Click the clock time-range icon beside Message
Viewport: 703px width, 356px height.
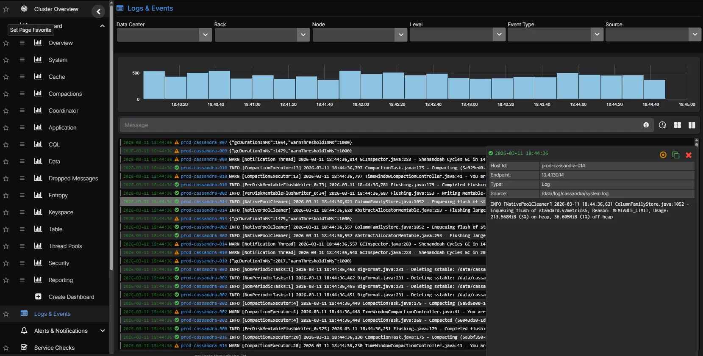tap(662, 125)
